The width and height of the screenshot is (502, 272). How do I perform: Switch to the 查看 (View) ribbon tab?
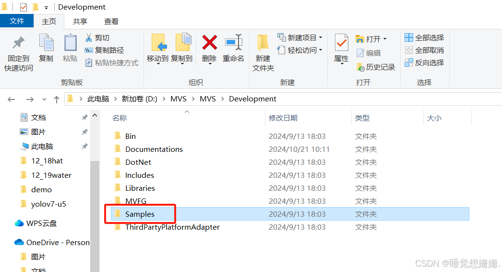click(111, 22)
